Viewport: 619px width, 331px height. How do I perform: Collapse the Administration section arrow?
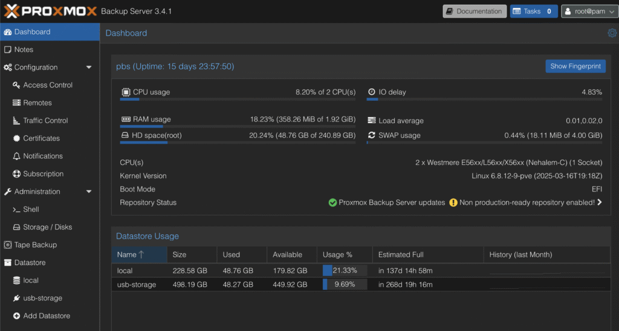89,191
